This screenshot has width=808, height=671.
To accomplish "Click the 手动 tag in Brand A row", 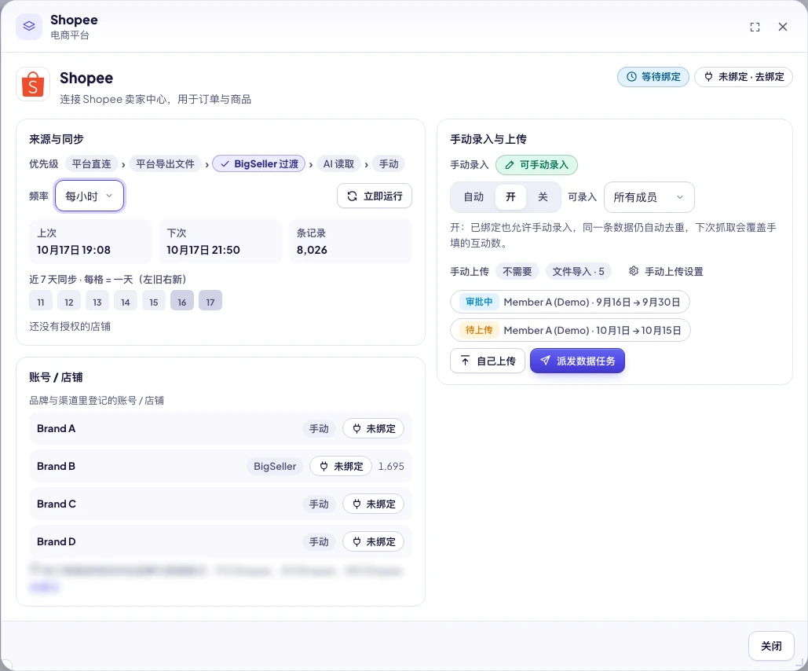I will pyautogui.click(x=319, y=428).
